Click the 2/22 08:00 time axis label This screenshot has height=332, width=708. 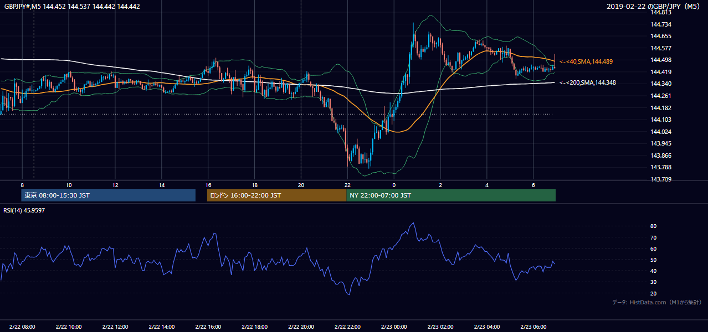pyautogui.click(x=22, y=326)
